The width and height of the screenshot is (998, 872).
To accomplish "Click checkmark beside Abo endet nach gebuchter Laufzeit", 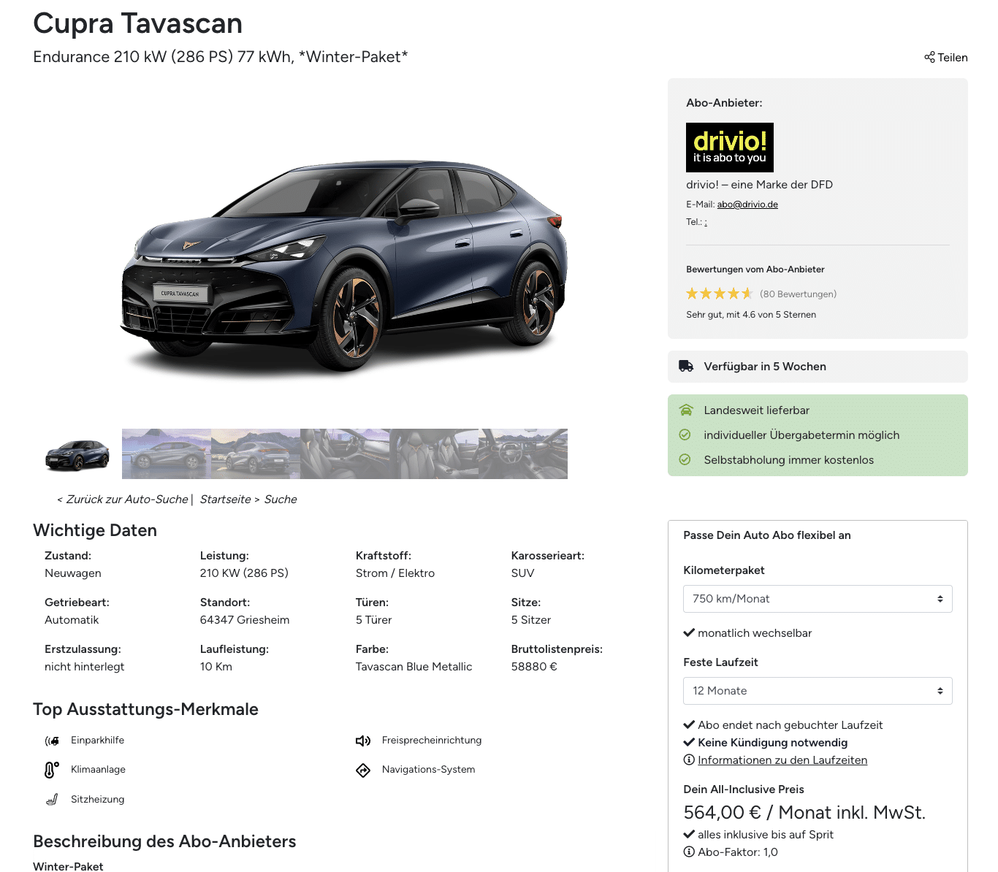I will point(689,725).
